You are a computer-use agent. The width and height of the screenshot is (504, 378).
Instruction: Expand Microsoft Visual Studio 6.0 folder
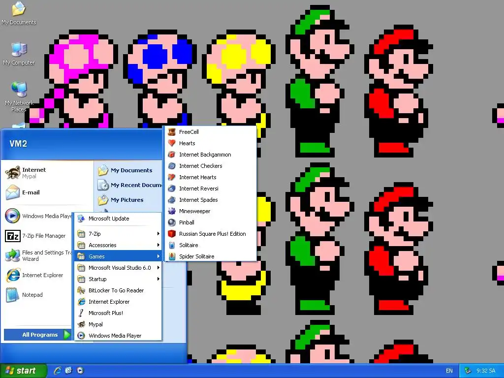pyautogui.click(x=118, y=268)
